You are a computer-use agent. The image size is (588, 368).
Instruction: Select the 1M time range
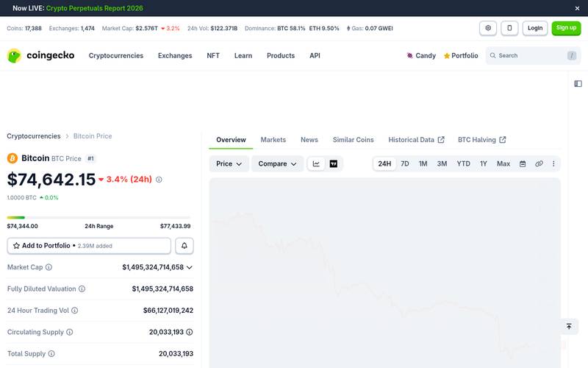(423, 163)
